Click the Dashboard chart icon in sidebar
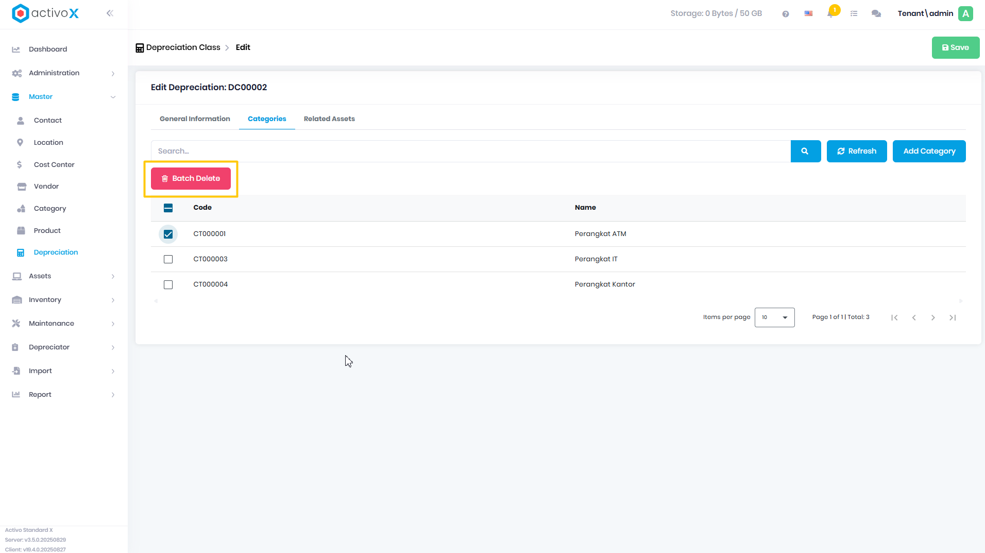The image size is (985, 553). coord(16,49)
